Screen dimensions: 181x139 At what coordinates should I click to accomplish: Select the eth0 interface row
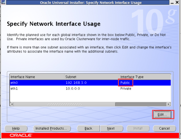[x=90, y=83]
